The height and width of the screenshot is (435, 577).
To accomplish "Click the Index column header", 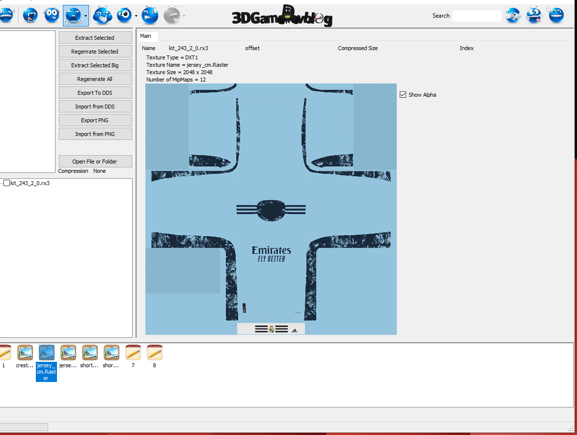I will pos(467,48).
